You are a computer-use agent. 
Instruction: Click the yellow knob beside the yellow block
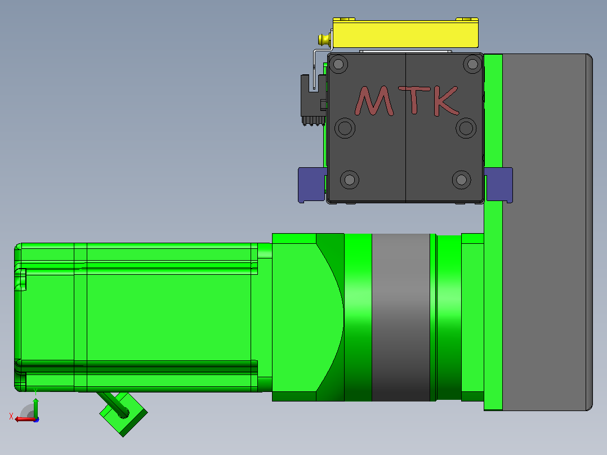tap(324, 39)
